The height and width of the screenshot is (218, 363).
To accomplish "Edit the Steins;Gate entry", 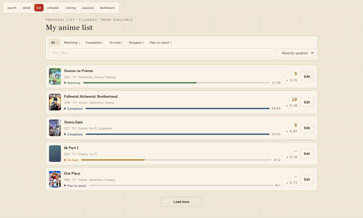I will [x=307, y=128].
